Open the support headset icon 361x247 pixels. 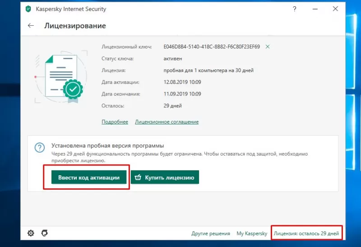click(45, 233)
